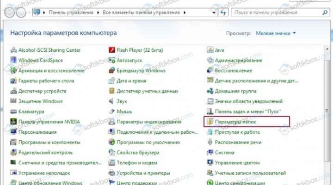Image resolution: width=333 pixels, height=185 pixels.
Task: Open the Java icon
Action: (210, 50)
